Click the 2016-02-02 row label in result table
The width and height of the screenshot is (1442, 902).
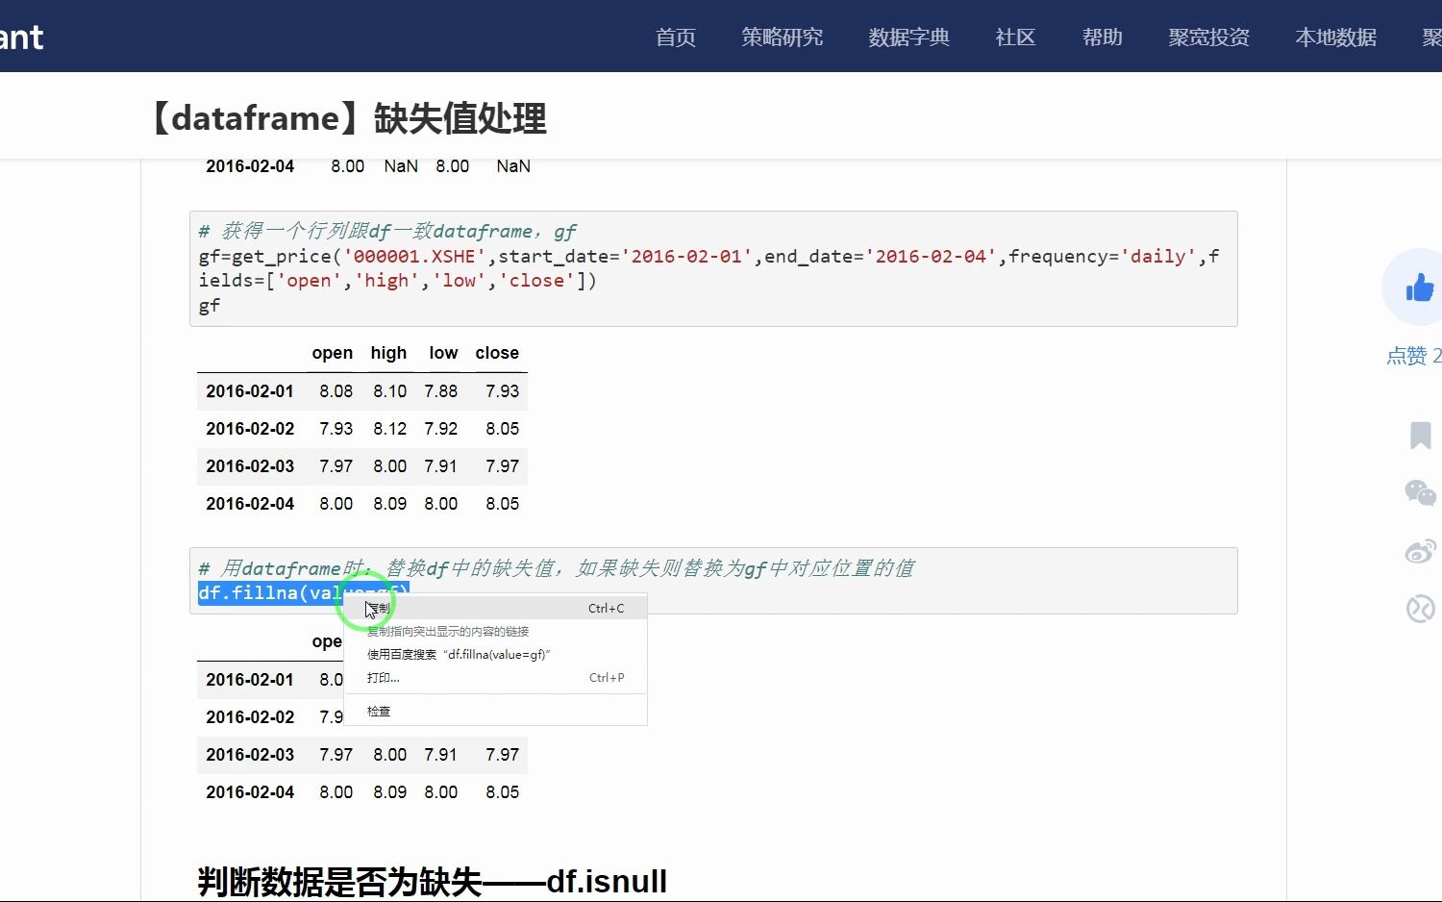click(250, 717)
